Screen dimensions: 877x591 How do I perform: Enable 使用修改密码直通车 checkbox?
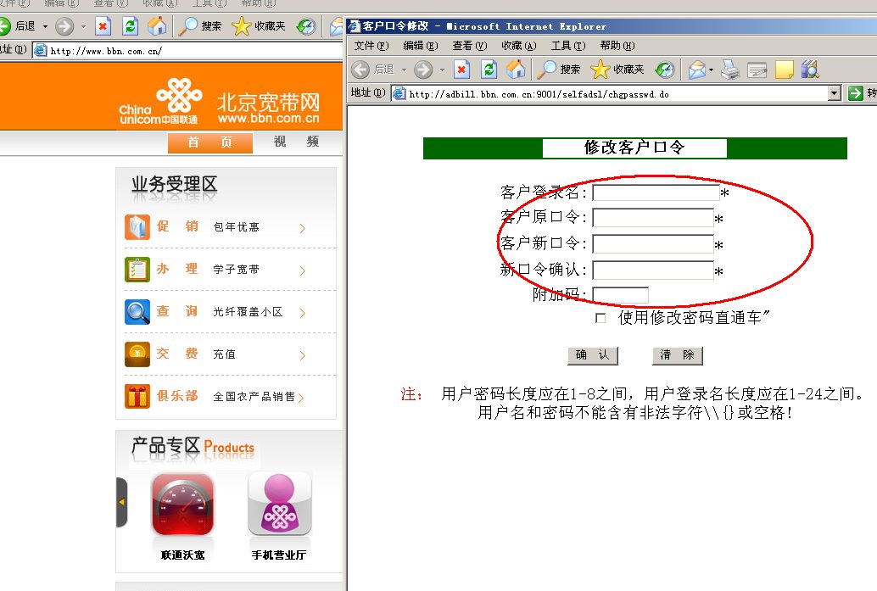pos(600,317)
